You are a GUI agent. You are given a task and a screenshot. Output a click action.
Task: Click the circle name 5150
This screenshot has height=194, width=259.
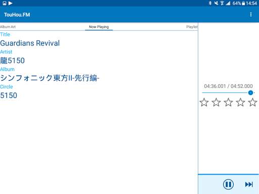tap(9, 95)
